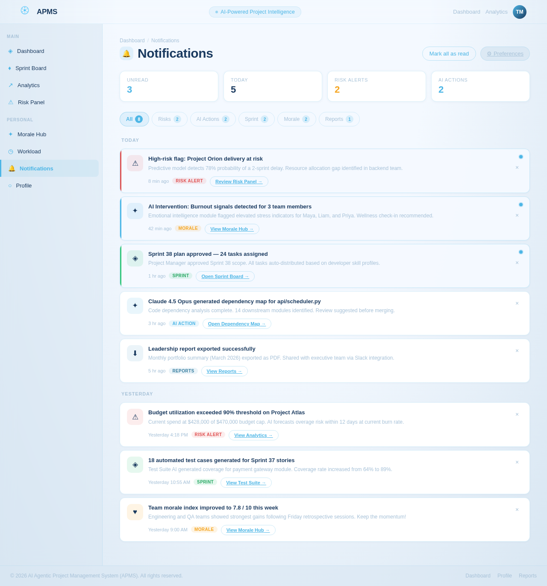This screenshot has height=586, width=547.
Task: Open Sprint Board from the sidebar icon
Action: pos(10,68)
